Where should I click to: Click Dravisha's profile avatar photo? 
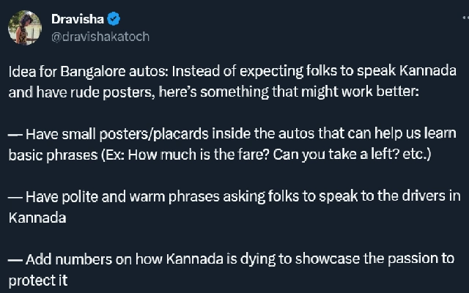tap(24, 26)
